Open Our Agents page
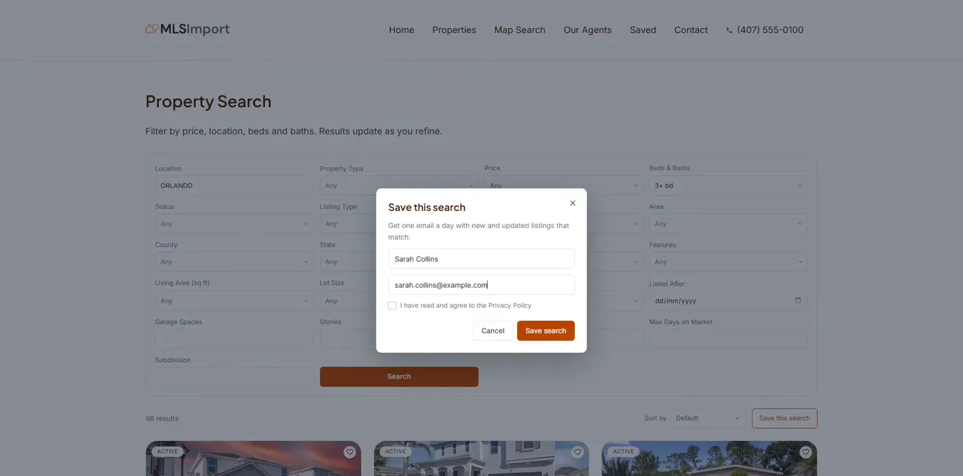 [587, 30]
